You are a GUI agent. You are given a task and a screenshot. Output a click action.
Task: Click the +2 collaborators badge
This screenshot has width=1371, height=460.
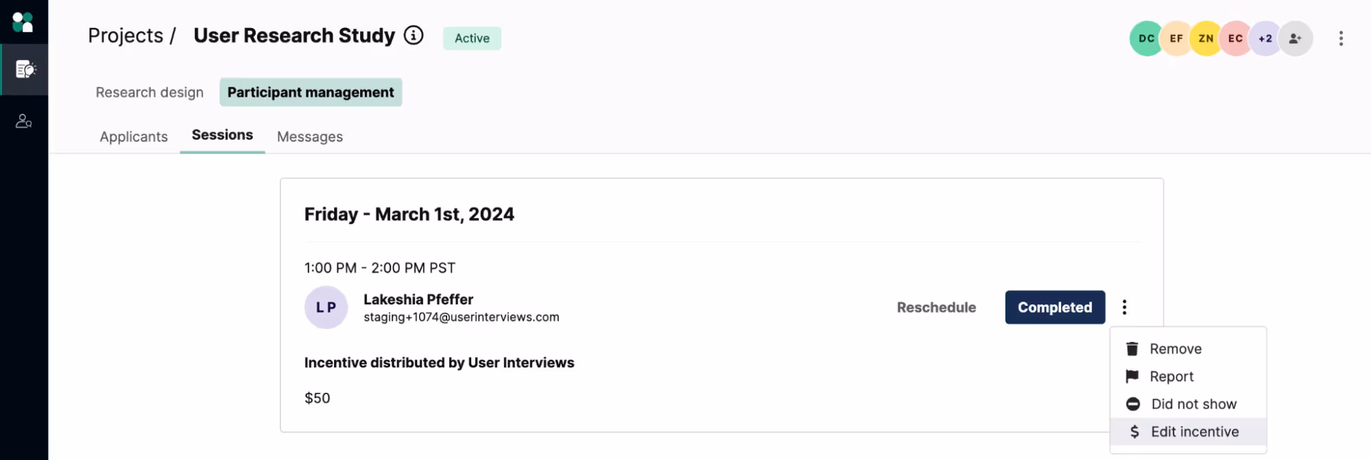point(1265,38)
